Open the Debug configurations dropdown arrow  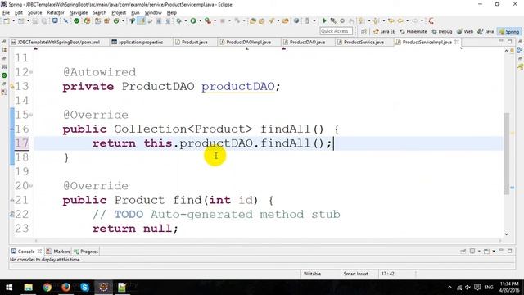(x=186, y=20)
